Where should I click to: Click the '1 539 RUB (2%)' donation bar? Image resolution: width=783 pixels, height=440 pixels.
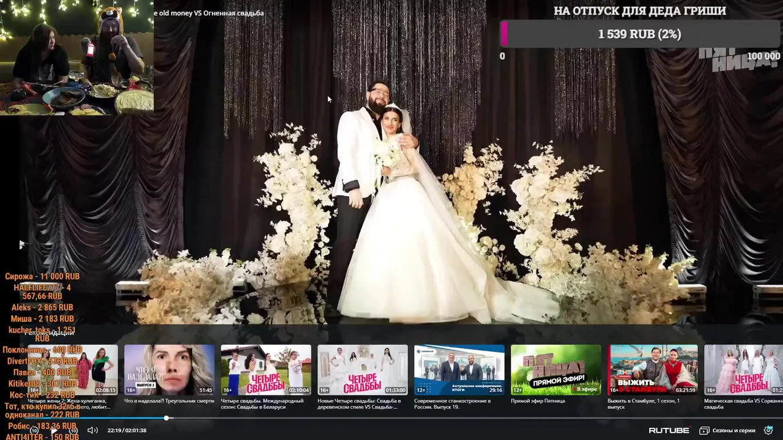click(640, 34)
